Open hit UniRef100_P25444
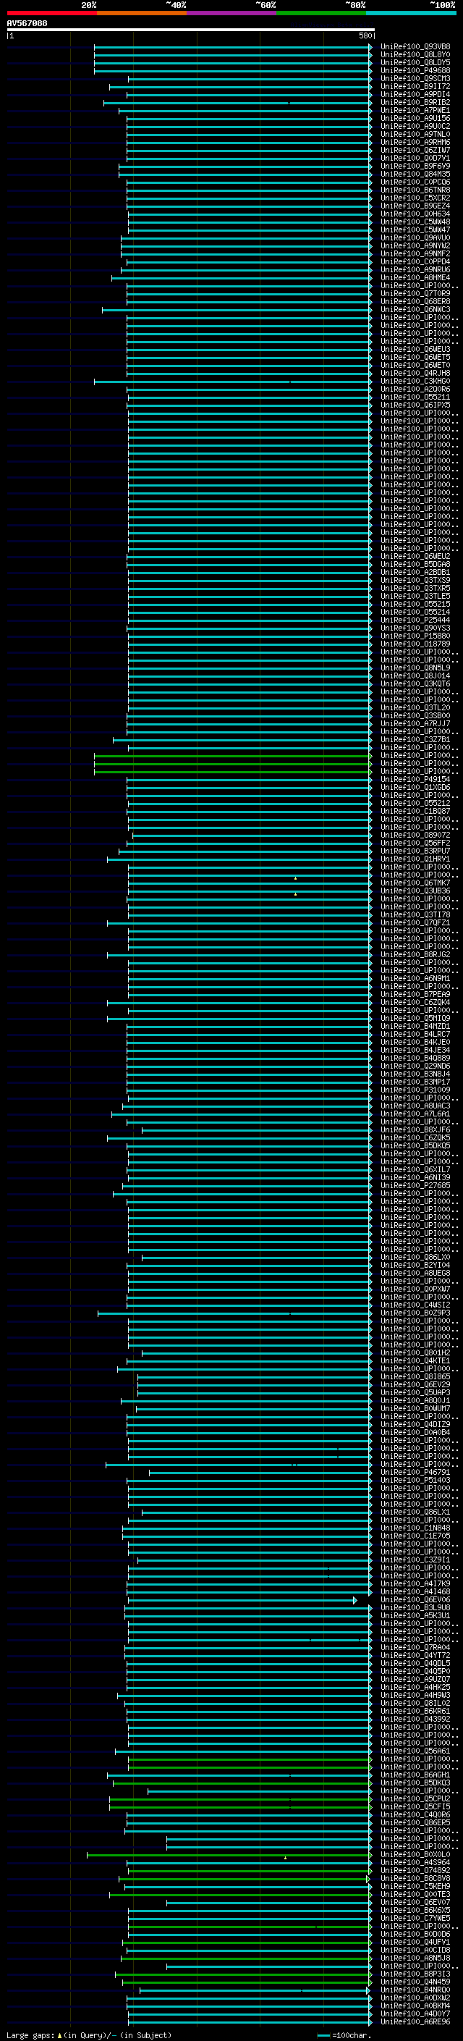 click(x=415, y=620)
